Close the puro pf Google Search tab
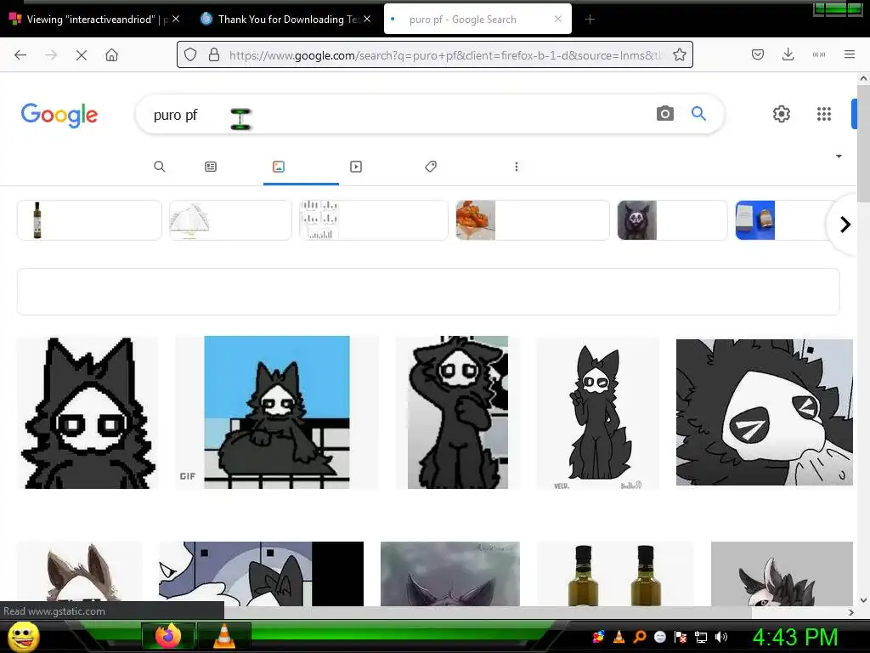This screenshot has width=870, height=653. point(558,19)
